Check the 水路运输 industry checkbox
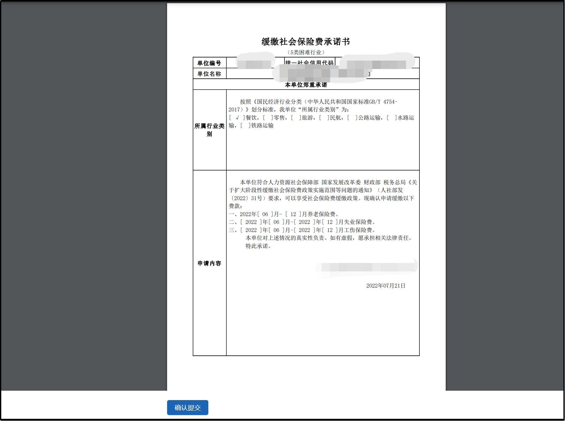The width and height of the screenshot is (565, 421). pyautogui.click(x=391, y=118)
